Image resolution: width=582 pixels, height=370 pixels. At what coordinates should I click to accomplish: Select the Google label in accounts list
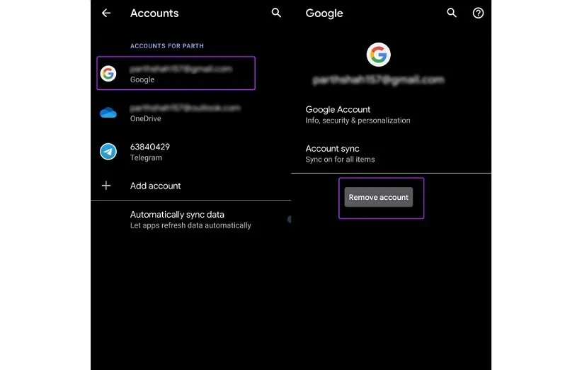(142, 80)
